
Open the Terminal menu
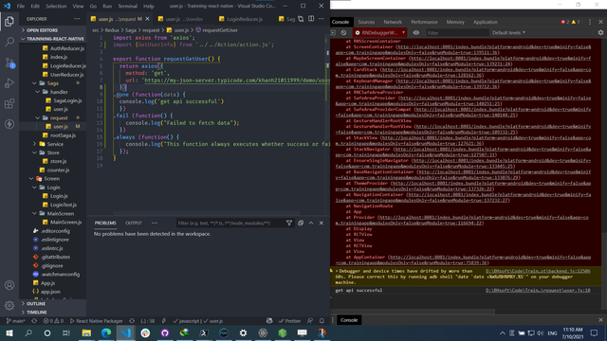(x=128, y=7)
